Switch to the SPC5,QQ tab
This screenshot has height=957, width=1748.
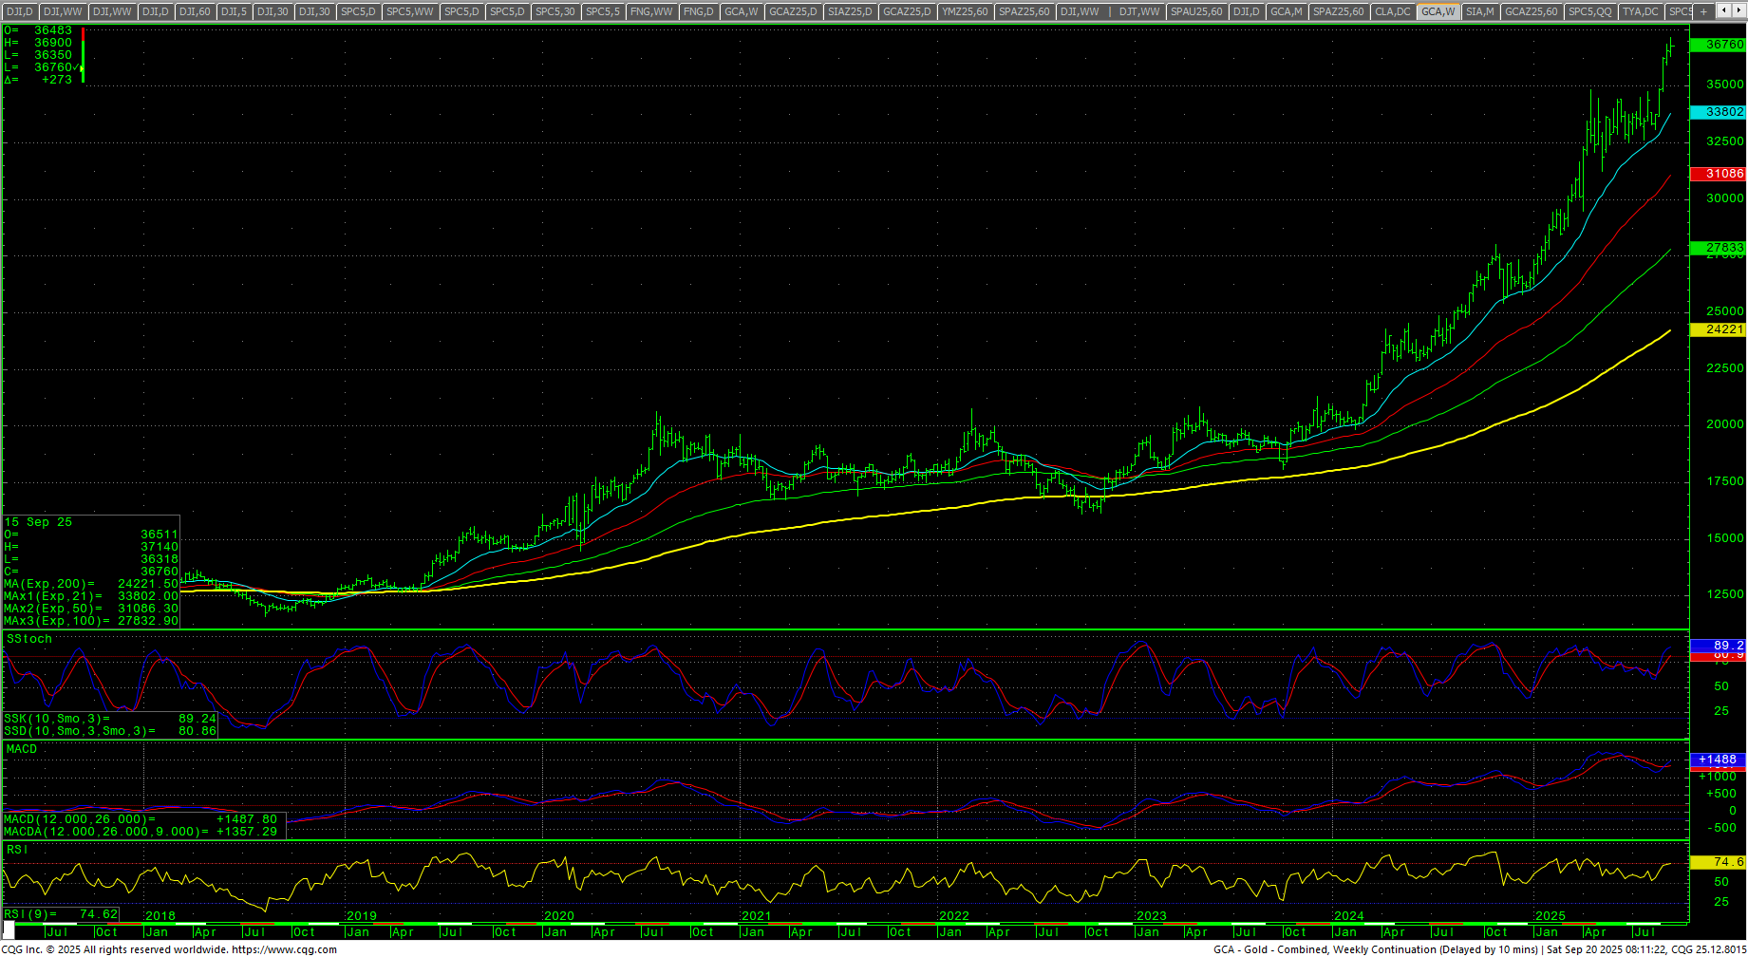point(1589,11)
